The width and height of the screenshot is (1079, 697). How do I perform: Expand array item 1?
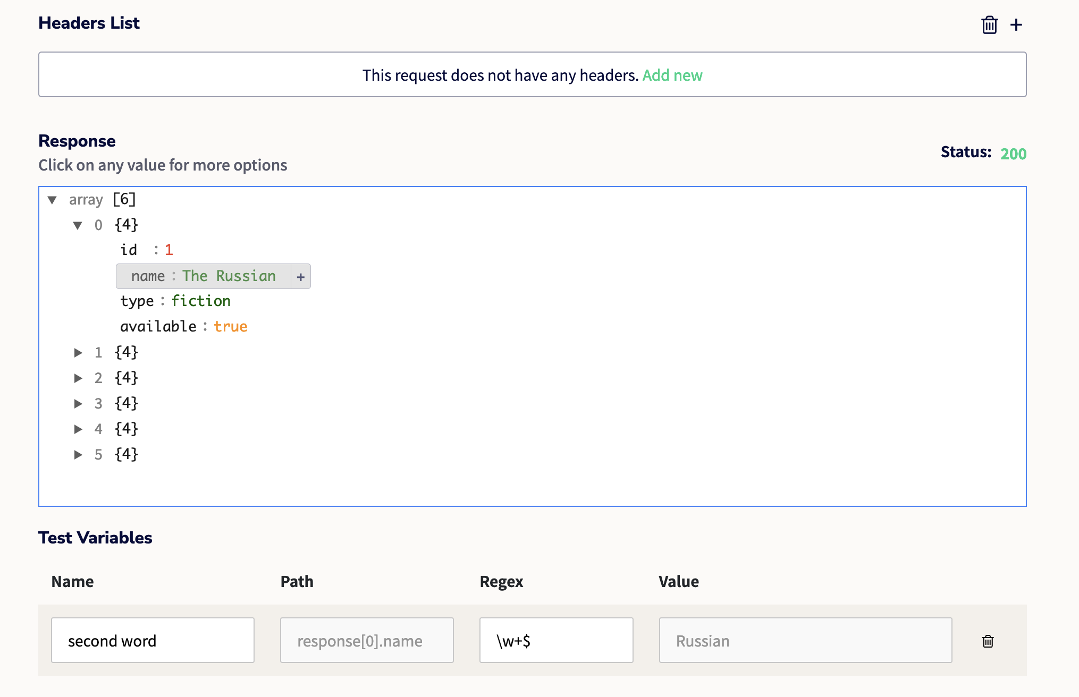78,353
